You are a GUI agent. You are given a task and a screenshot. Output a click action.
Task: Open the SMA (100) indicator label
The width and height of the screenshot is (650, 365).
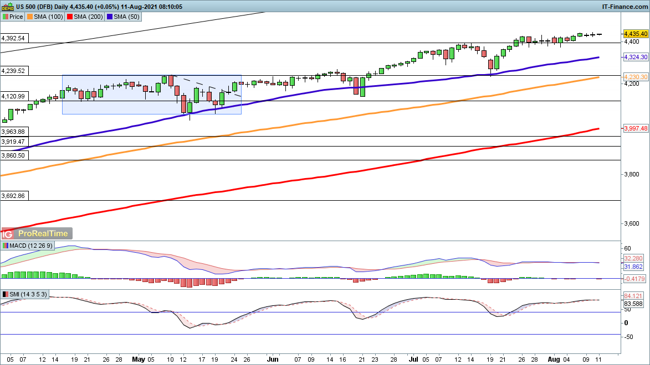48,17
